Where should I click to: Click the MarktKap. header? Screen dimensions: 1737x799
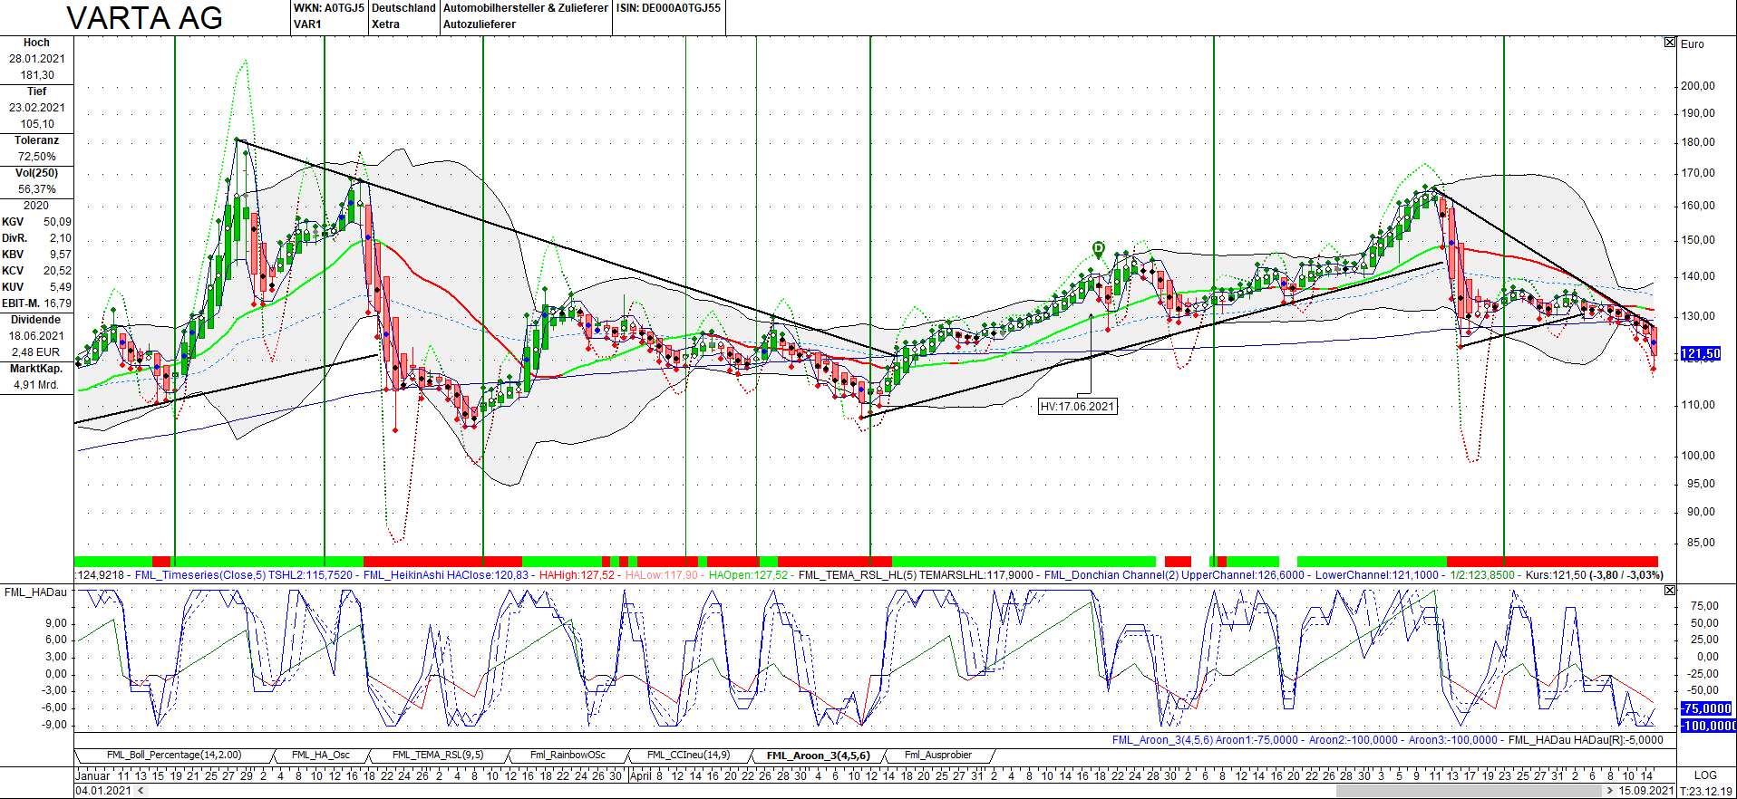[x=36, y=369]
